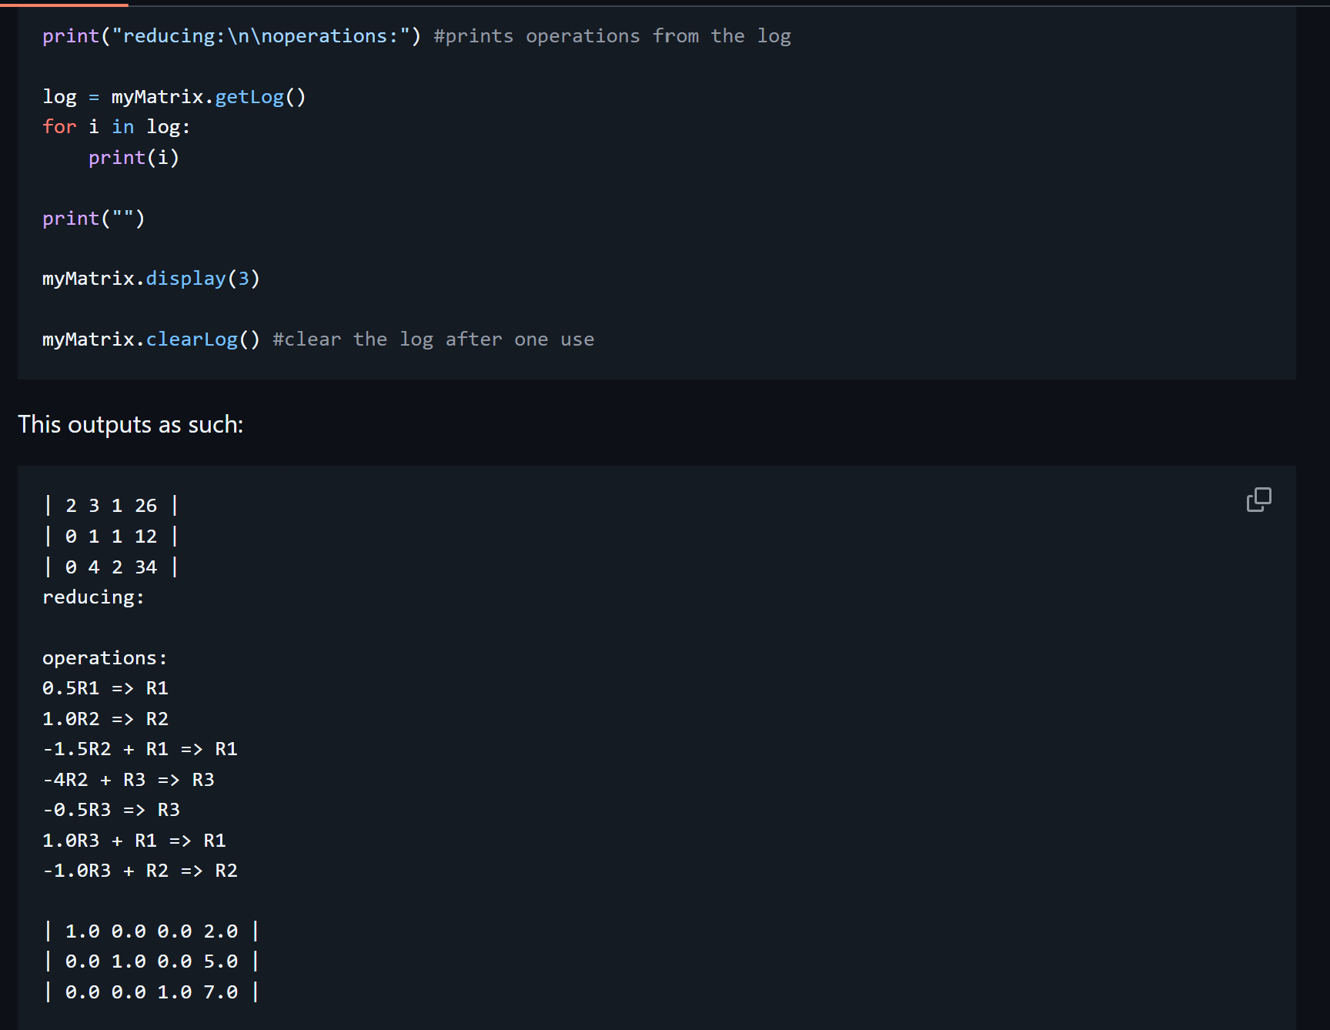Image resolution: width=1330 pixels, height=1030 pixels.
Task: Copy the output code block contents
Action: point(1258,500)
